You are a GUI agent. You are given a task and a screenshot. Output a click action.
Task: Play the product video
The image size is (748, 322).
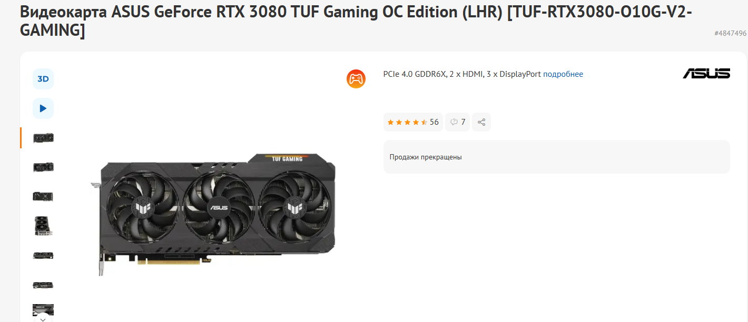click(43, 108)
